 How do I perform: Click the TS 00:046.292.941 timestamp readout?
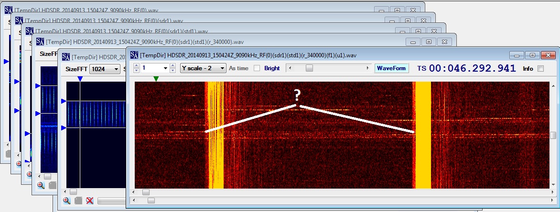click(466, 68)
